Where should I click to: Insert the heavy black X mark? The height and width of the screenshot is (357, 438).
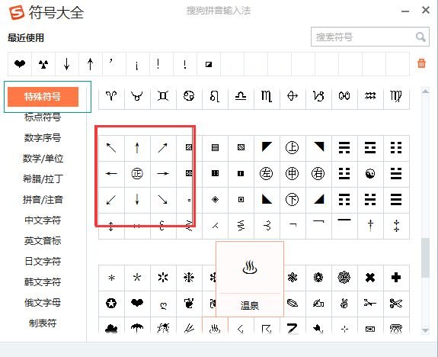370,278
